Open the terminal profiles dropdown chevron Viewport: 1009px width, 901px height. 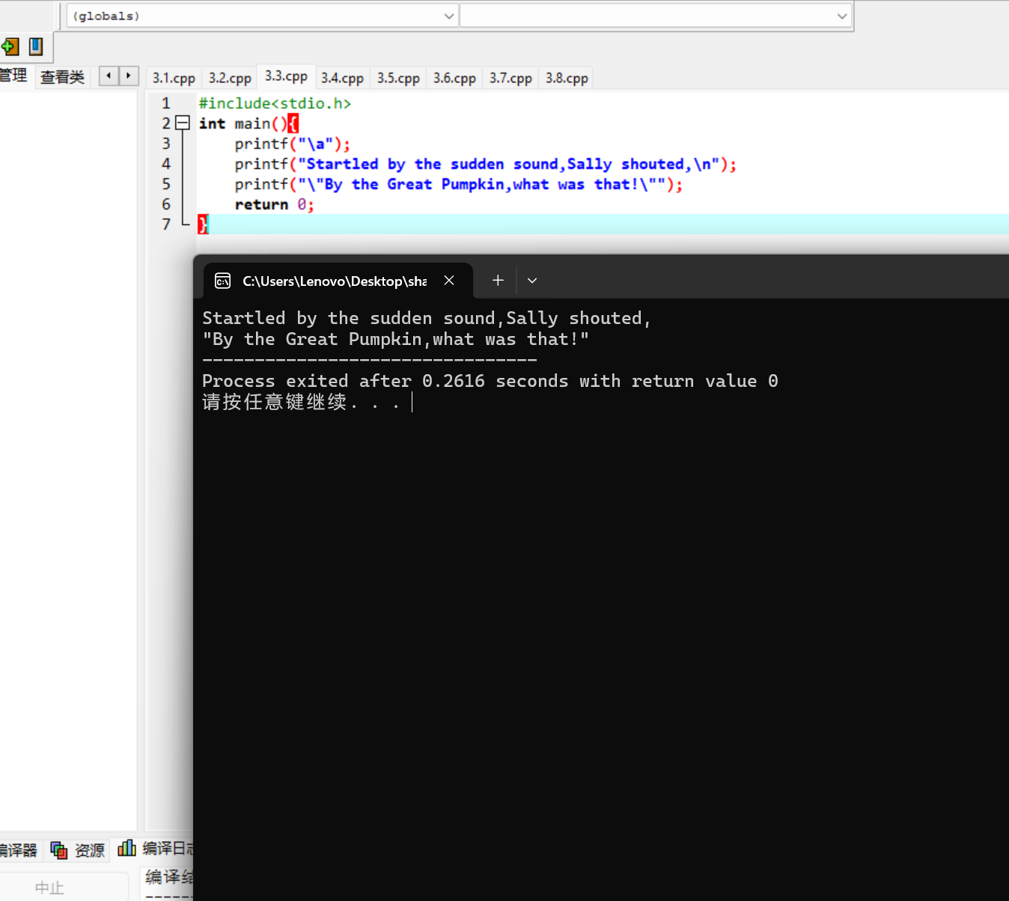click(532, 281)
